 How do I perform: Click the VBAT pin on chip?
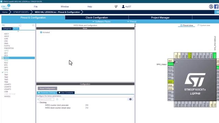(x=170, y=61)
